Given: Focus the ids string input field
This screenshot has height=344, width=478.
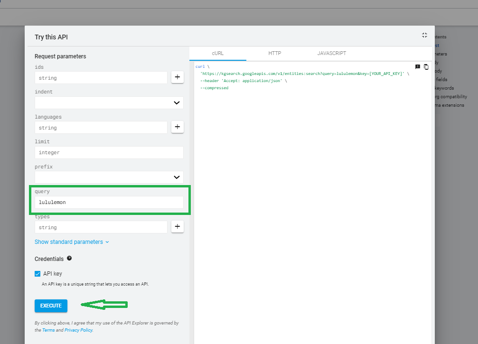Looking at the screenshot, I should coord(101,77).
